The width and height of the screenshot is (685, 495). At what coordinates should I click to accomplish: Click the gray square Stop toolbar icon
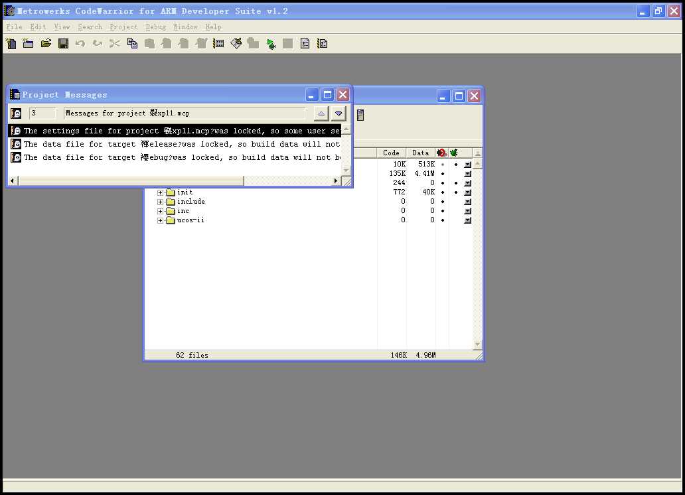288,43
